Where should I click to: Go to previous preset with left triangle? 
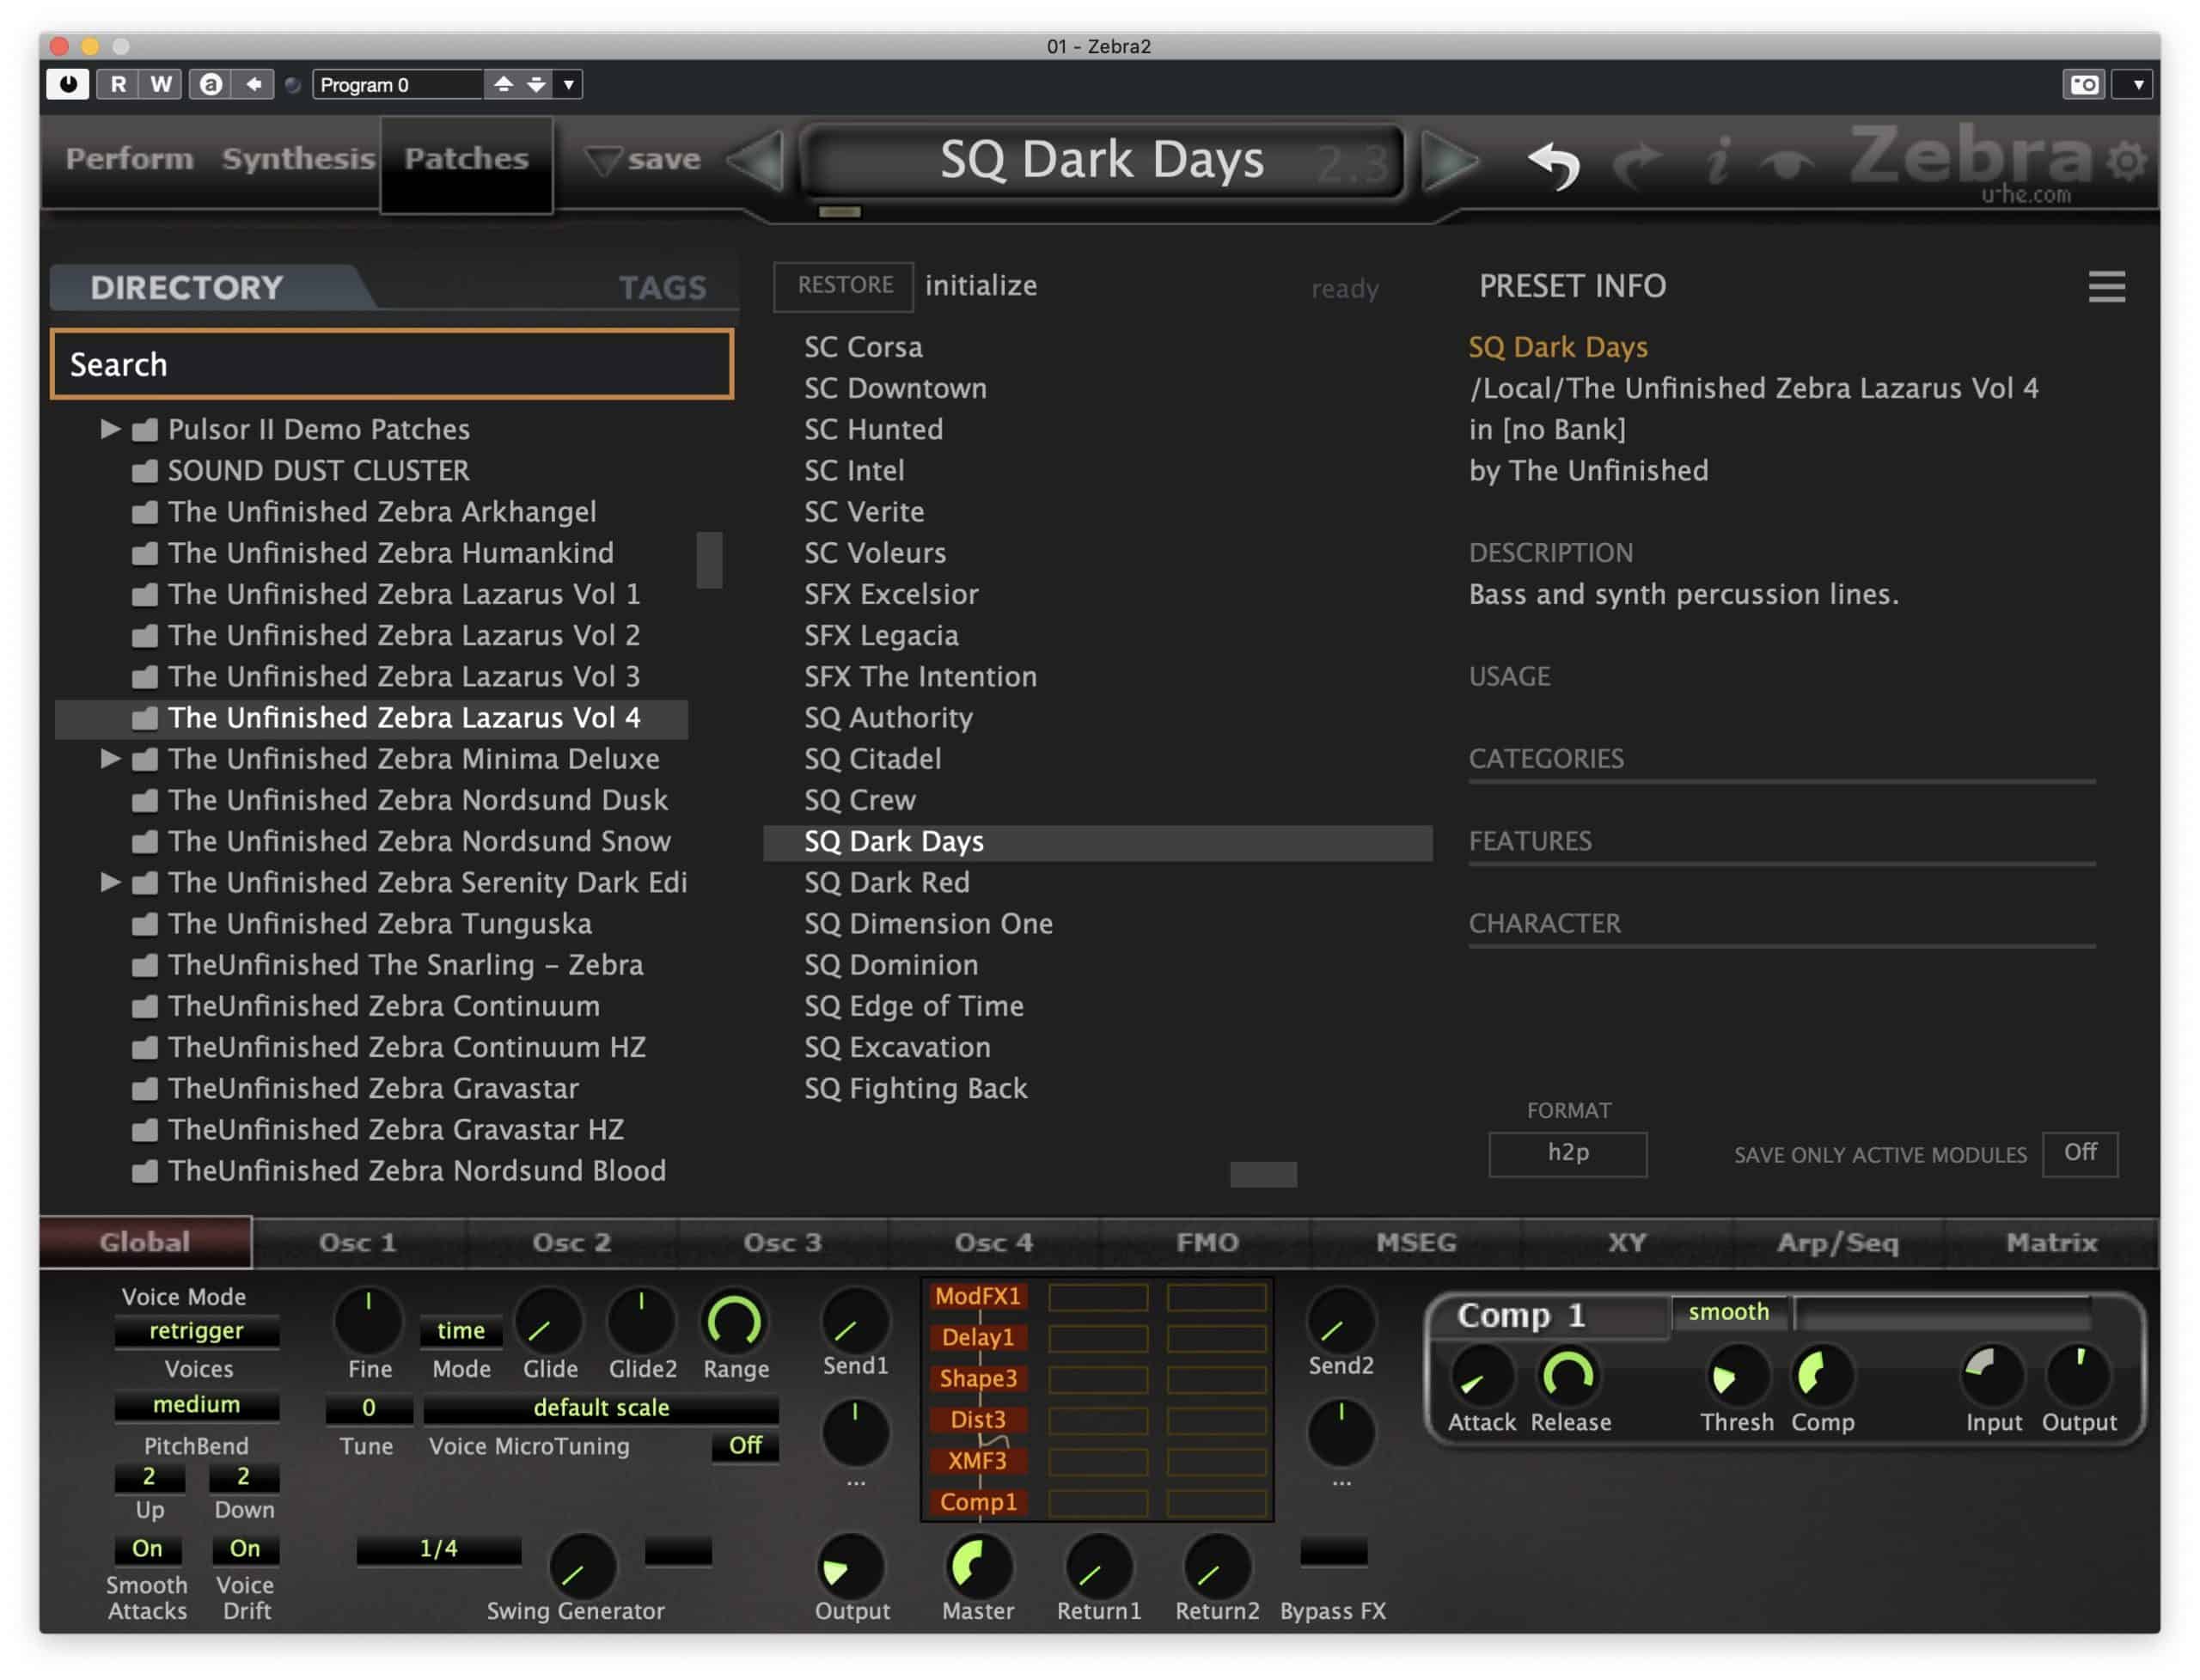pos(755,160)
